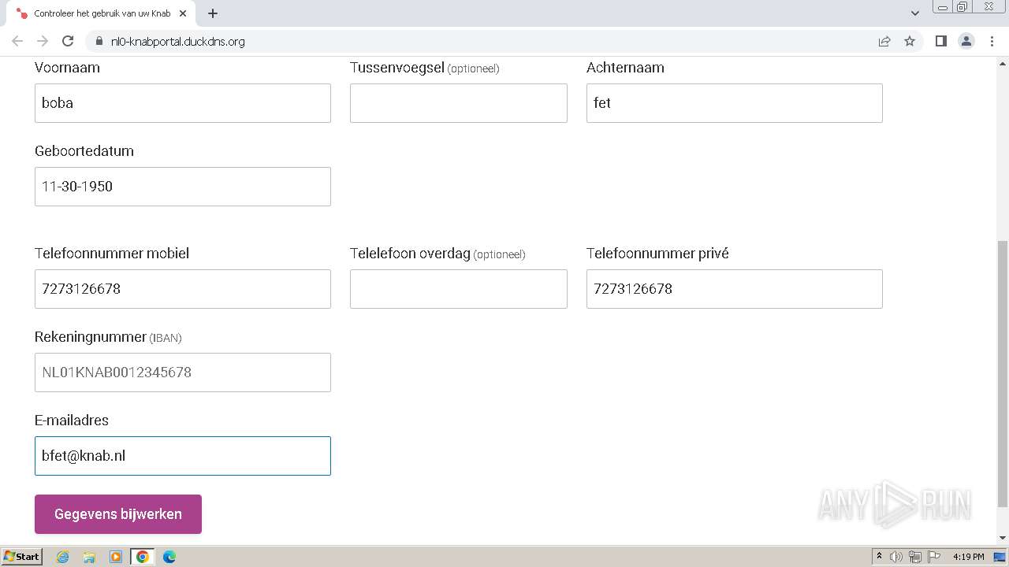Screen dimensions: 1009x567
Task: Focus the Geboortedatum field
Action: pos(183,187)
